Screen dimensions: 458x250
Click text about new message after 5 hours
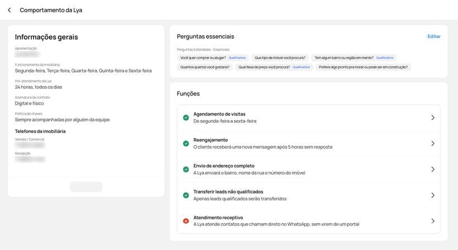click(263, 147)
